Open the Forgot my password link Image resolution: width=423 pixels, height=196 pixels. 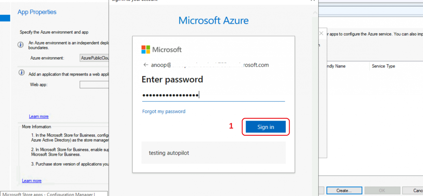click(x=164, y=111)
